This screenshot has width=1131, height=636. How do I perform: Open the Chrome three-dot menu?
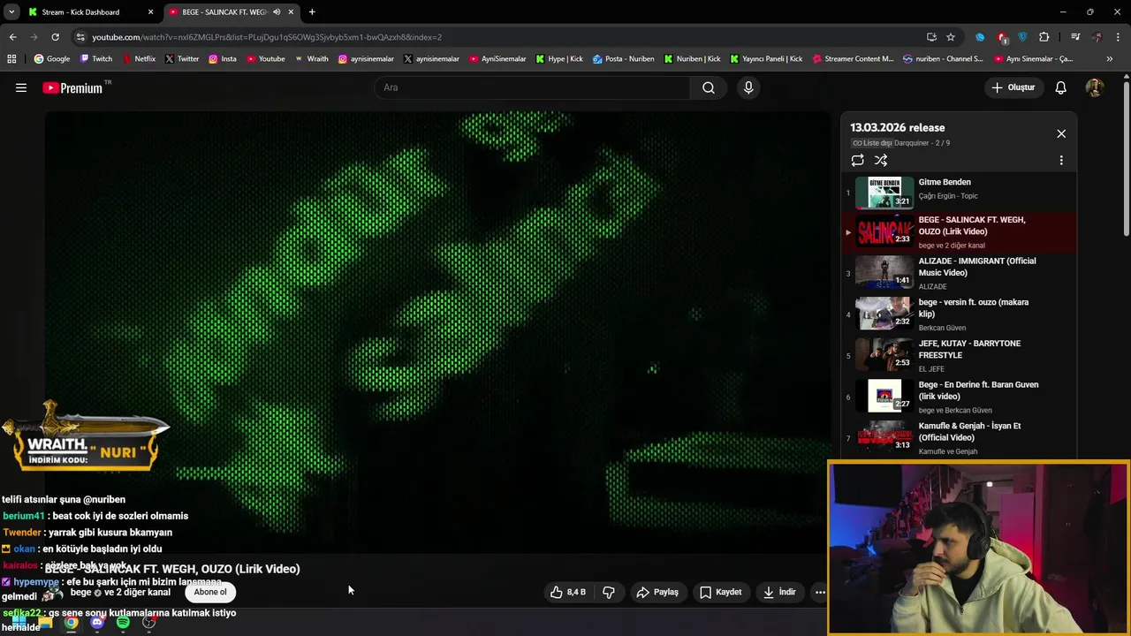tap(1119, 37)
